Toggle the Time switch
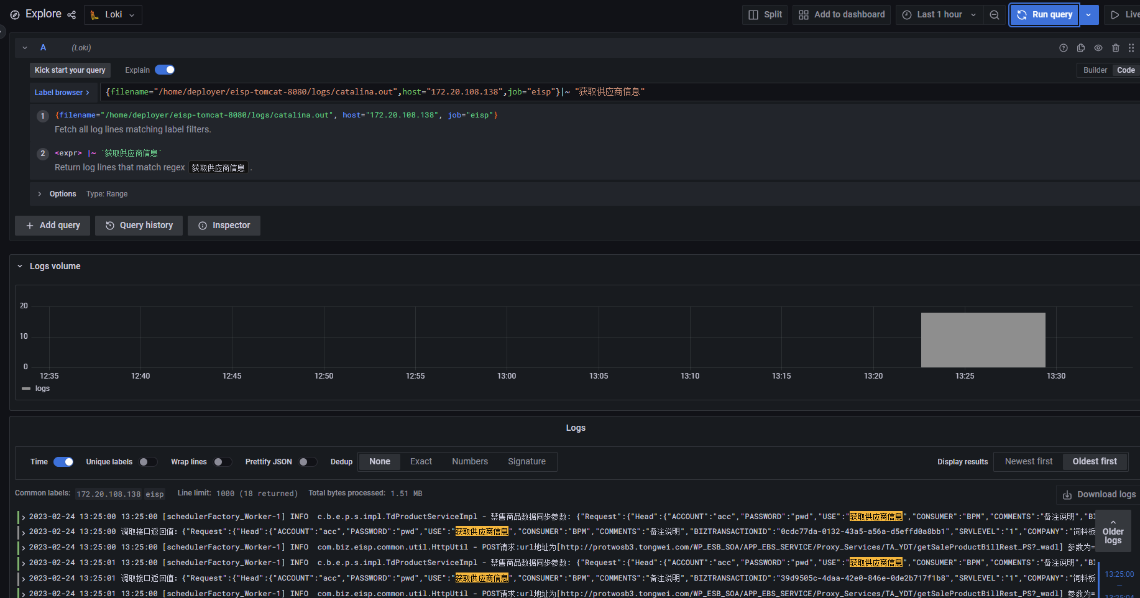This screenshot has height=598, width=1140. (x=63, y=462)
